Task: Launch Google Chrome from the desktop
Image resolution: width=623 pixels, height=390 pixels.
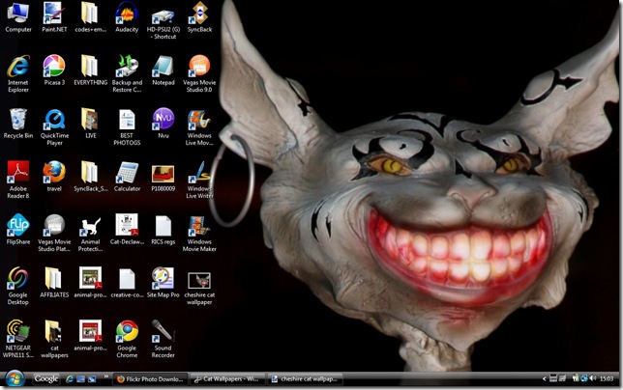Action: pos(127,331)
